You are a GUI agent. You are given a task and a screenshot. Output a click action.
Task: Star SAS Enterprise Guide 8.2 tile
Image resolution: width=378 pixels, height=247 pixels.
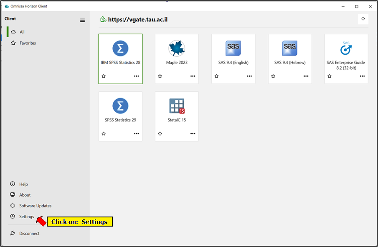329,76
